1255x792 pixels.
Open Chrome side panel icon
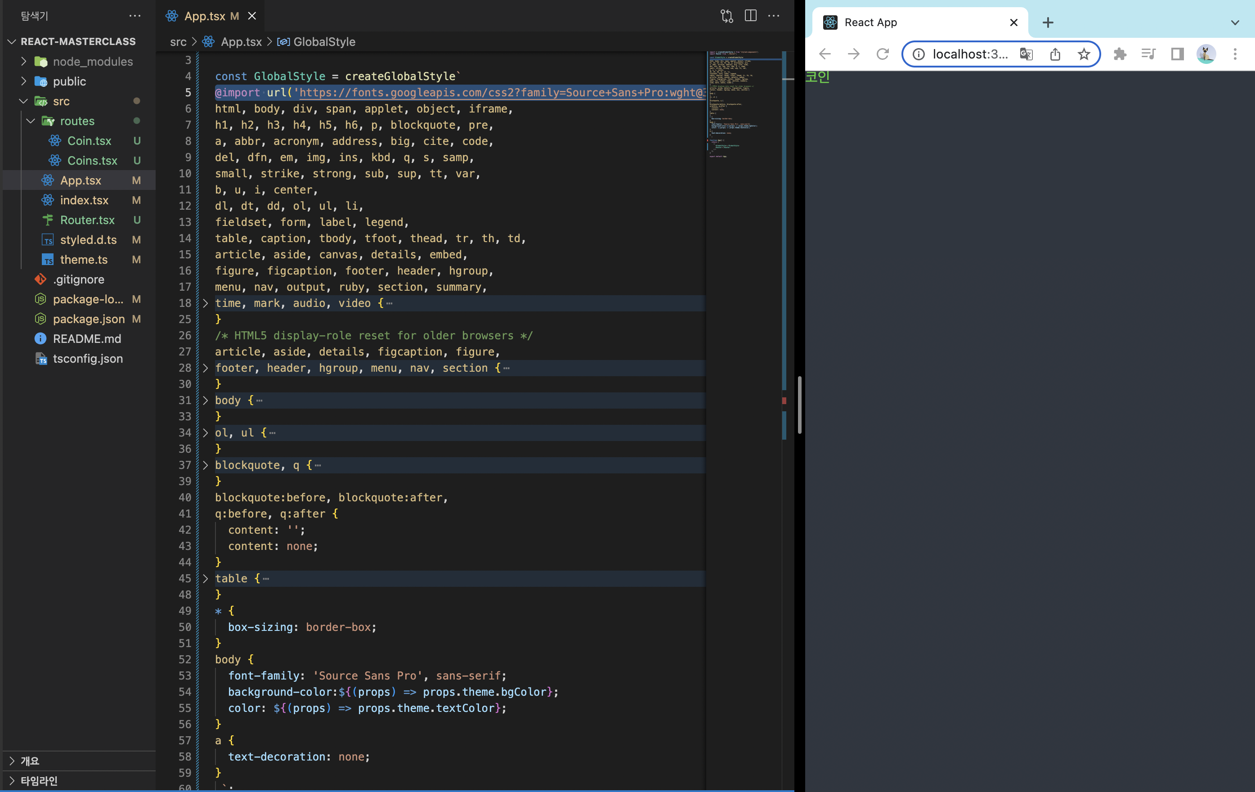point(1177,54)
